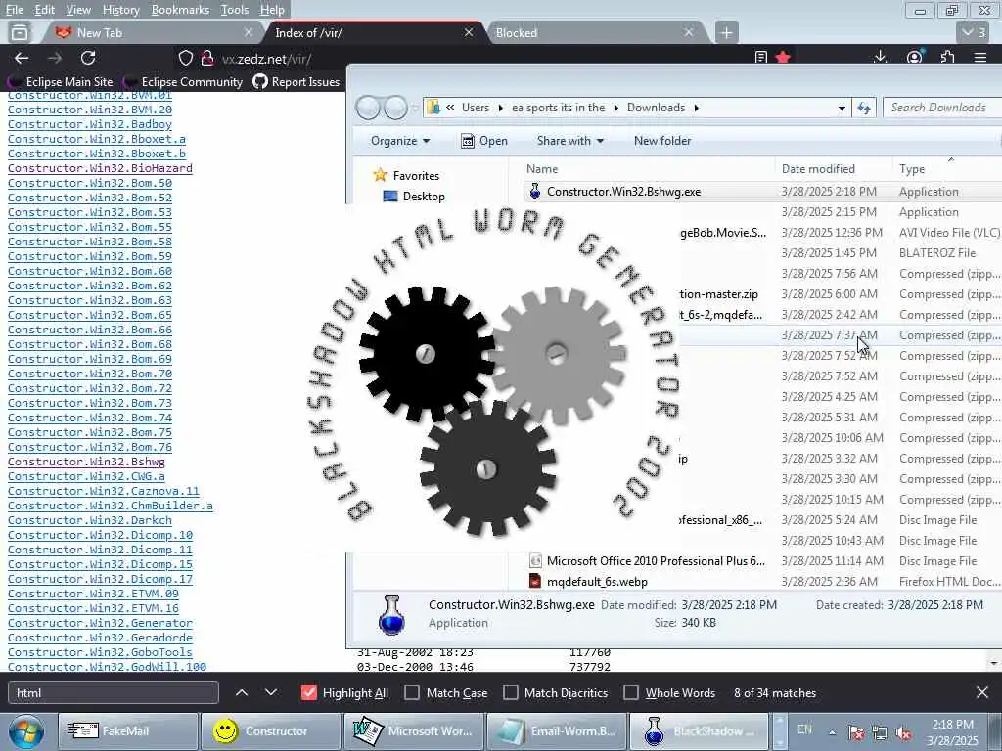Close the find bar with the X
This screenshot has width=1002, height=751.
click(982, 692)
